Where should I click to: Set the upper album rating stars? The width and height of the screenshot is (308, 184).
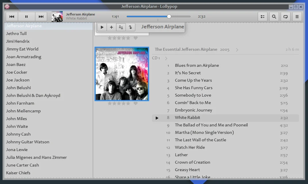[119, 38]
